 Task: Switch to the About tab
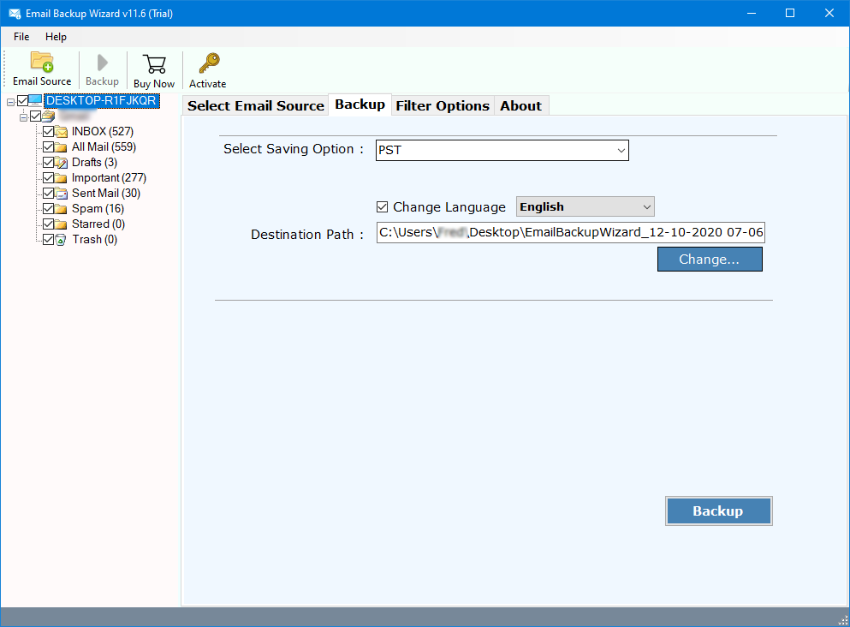[x=521, y=105]
